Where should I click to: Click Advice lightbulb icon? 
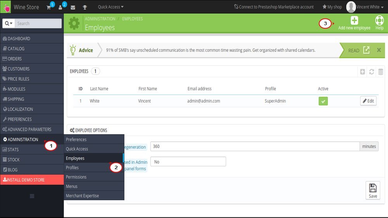(73, 50)
